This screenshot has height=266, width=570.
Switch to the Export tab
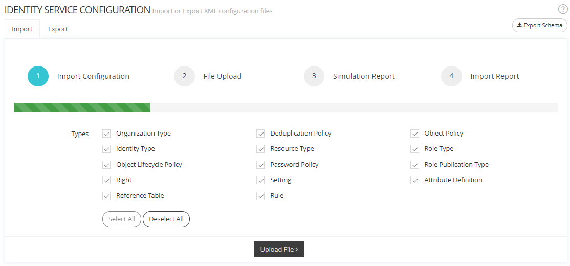[x=58, y=29]
